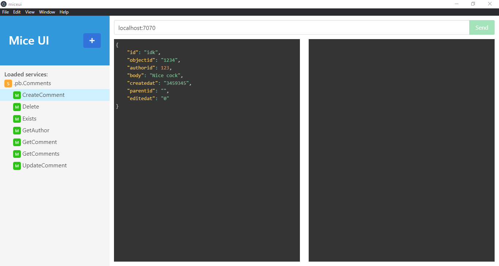Open the File menu
499x266 pixels.
click(x=5, y=12)
